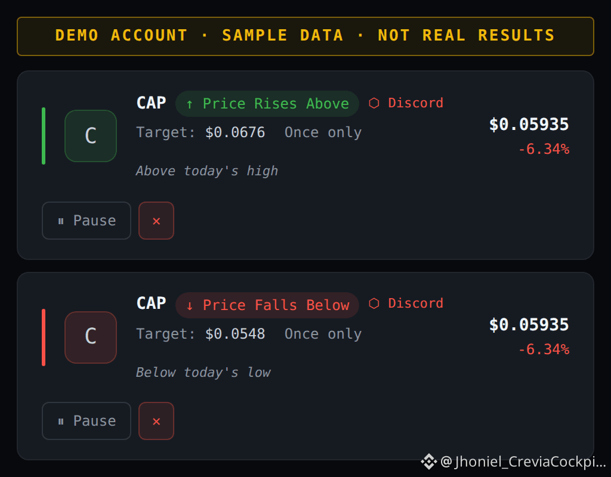Click 'Above today's high' note

[207, 171]
